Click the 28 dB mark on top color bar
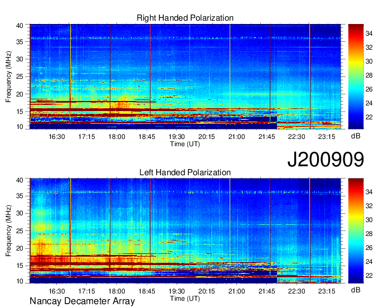The image size is (379, 308). pos(369,75)
